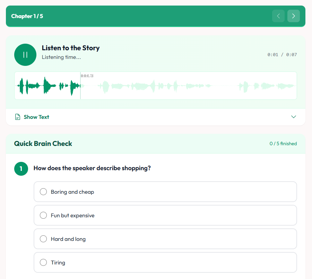The image size is (312, 279).
Task: Choose the 'Hard and long' radio option
Action: (43, 239)
